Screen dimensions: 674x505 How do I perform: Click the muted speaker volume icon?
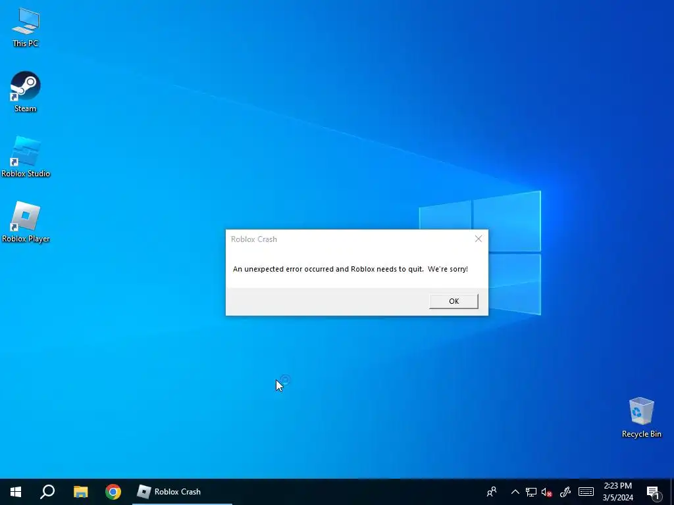[x=547, y=492]
